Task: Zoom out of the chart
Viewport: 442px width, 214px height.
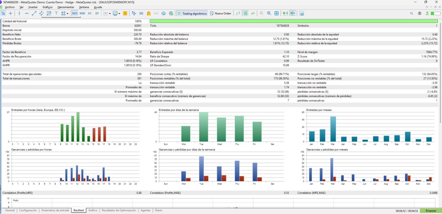Action: pos(269,13)
